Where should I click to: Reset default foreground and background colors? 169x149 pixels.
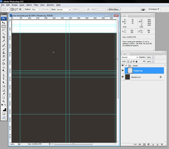2,105
